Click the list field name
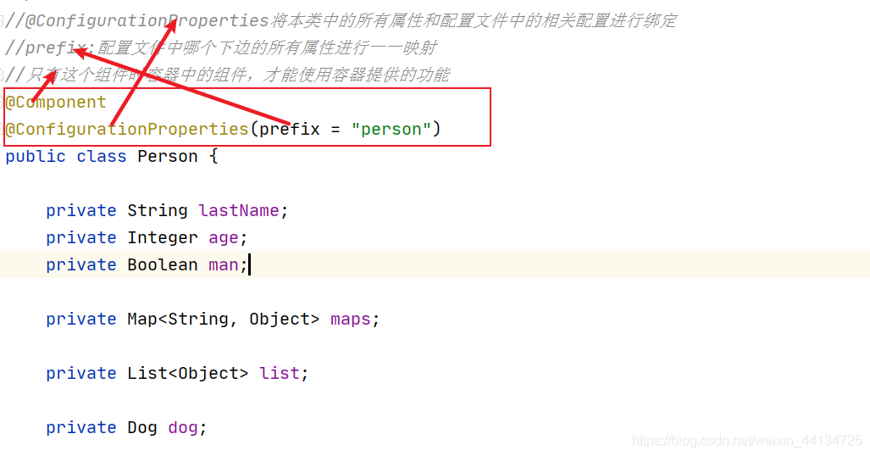The image size is (870, 456). pos(279,373)
